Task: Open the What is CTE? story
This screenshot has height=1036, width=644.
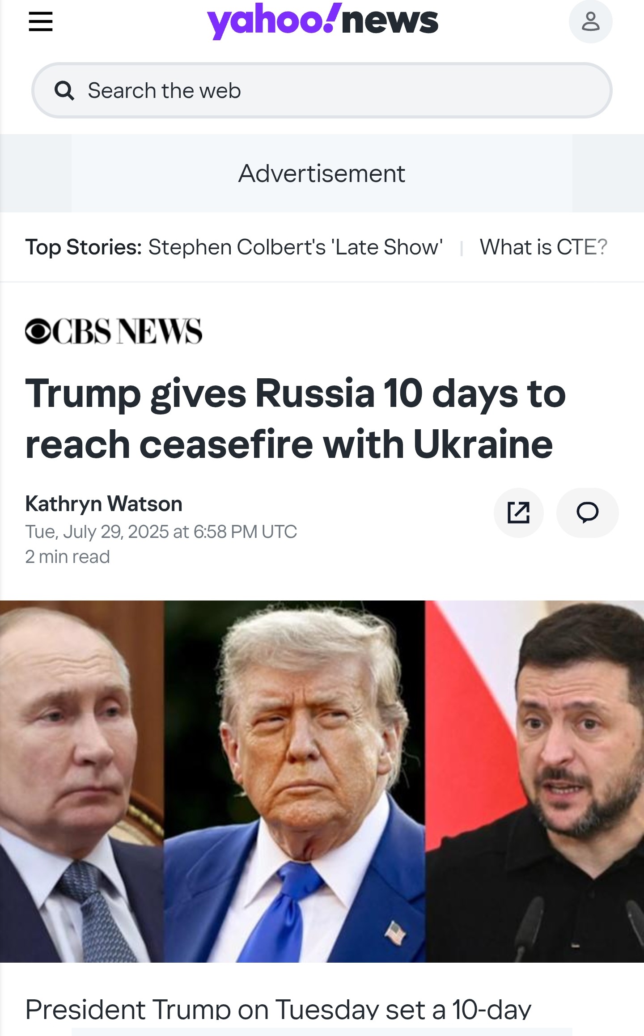Action: (543, 247)
